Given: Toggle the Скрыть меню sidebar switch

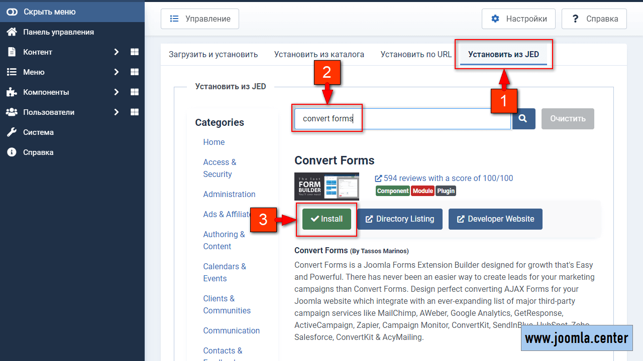Looking at the screenshot, I should [x=12, y=12].
